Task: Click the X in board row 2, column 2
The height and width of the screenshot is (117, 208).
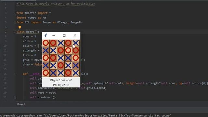Action: pos(53,50)
